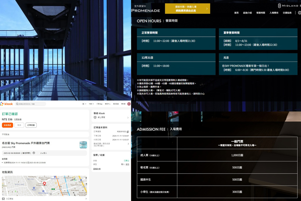This screenshot has width=301, height=201.
Task: Click the NT$ 336 amount
Action: [7, 119]
